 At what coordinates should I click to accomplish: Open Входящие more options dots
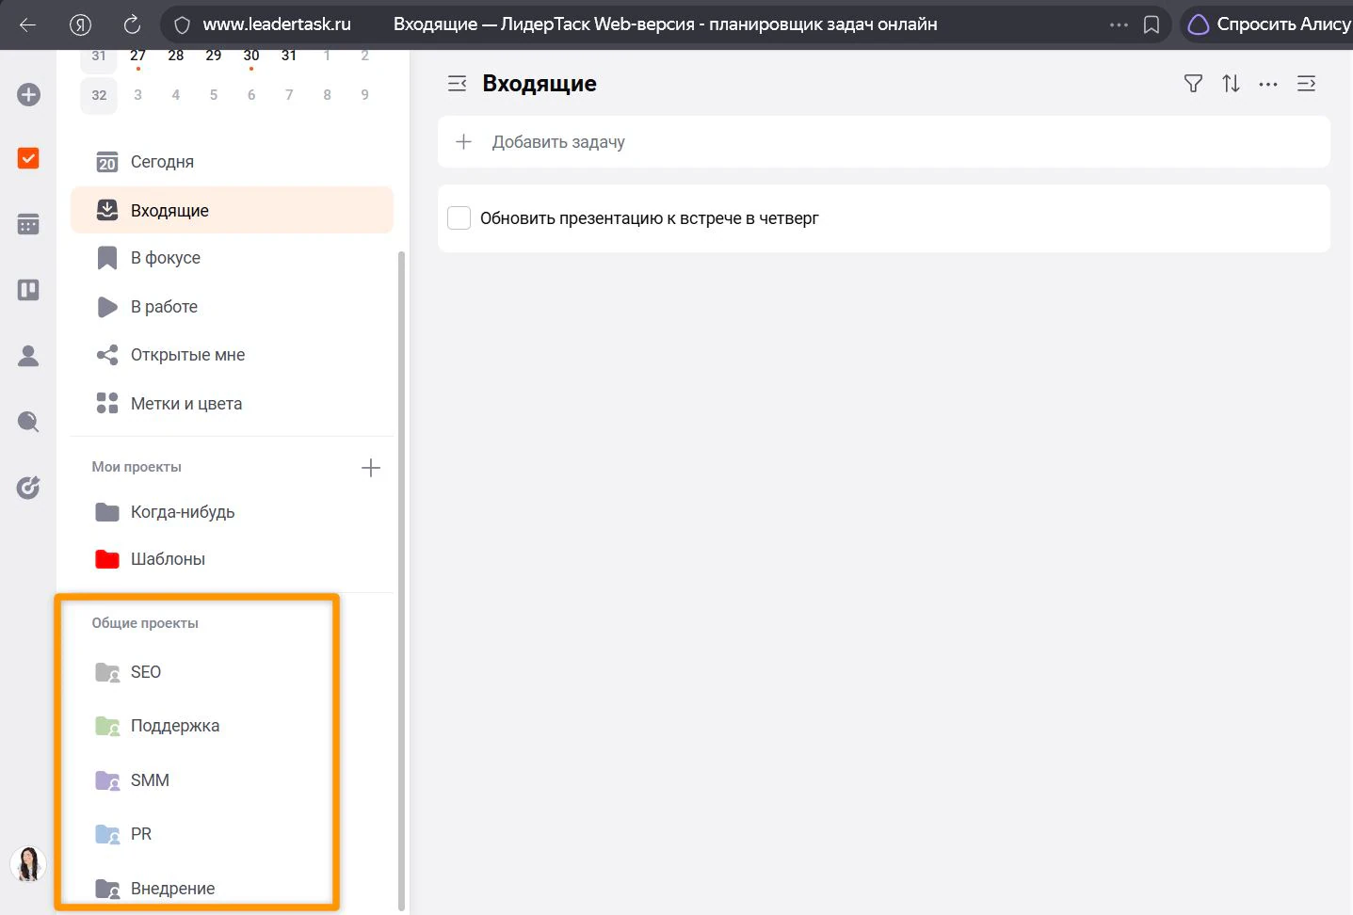1268,84
